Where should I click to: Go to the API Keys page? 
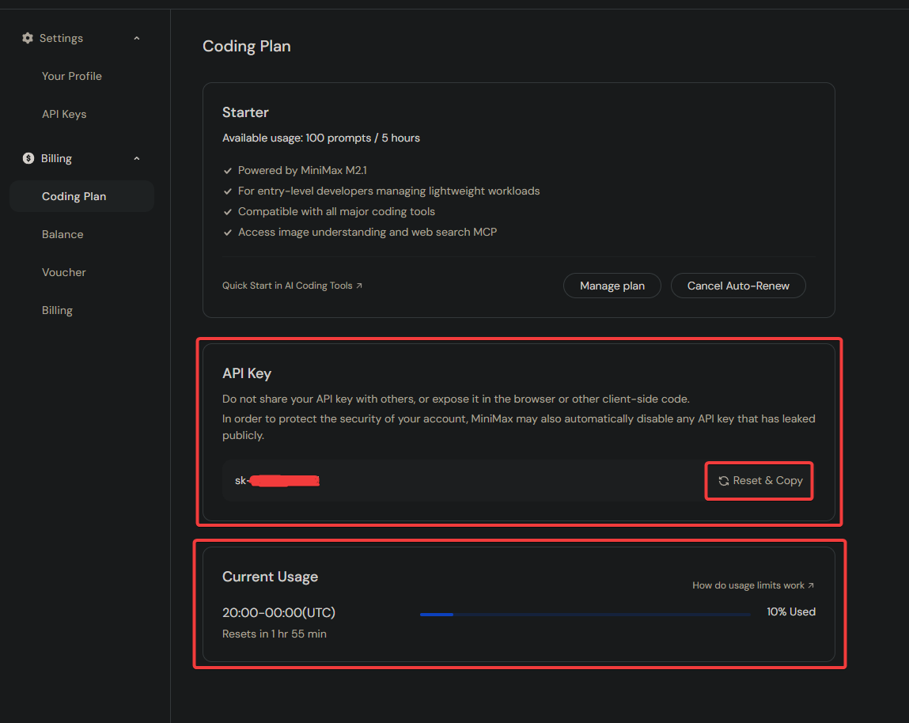(x=64, y=113)
